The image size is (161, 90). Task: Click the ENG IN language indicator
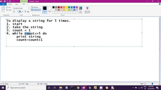tap(145, 88)
